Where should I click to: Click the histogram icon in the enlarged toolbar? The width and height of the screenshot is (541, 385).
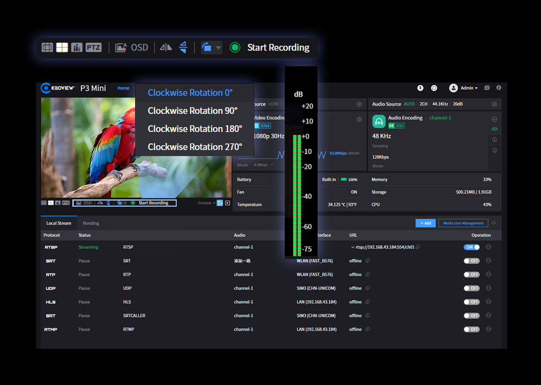77,48
